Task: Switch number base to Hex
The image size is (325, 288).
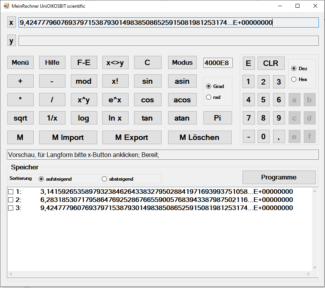Action: click(x=294, y=79)
